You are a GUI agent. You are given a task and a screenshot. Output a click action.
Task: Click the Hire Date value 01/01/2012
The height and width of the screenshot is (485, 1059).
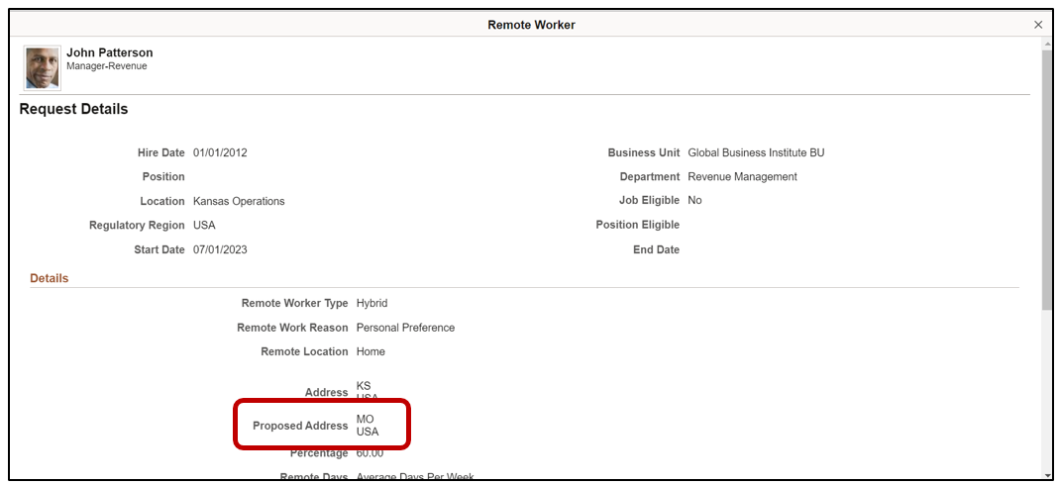click(220, 153)
